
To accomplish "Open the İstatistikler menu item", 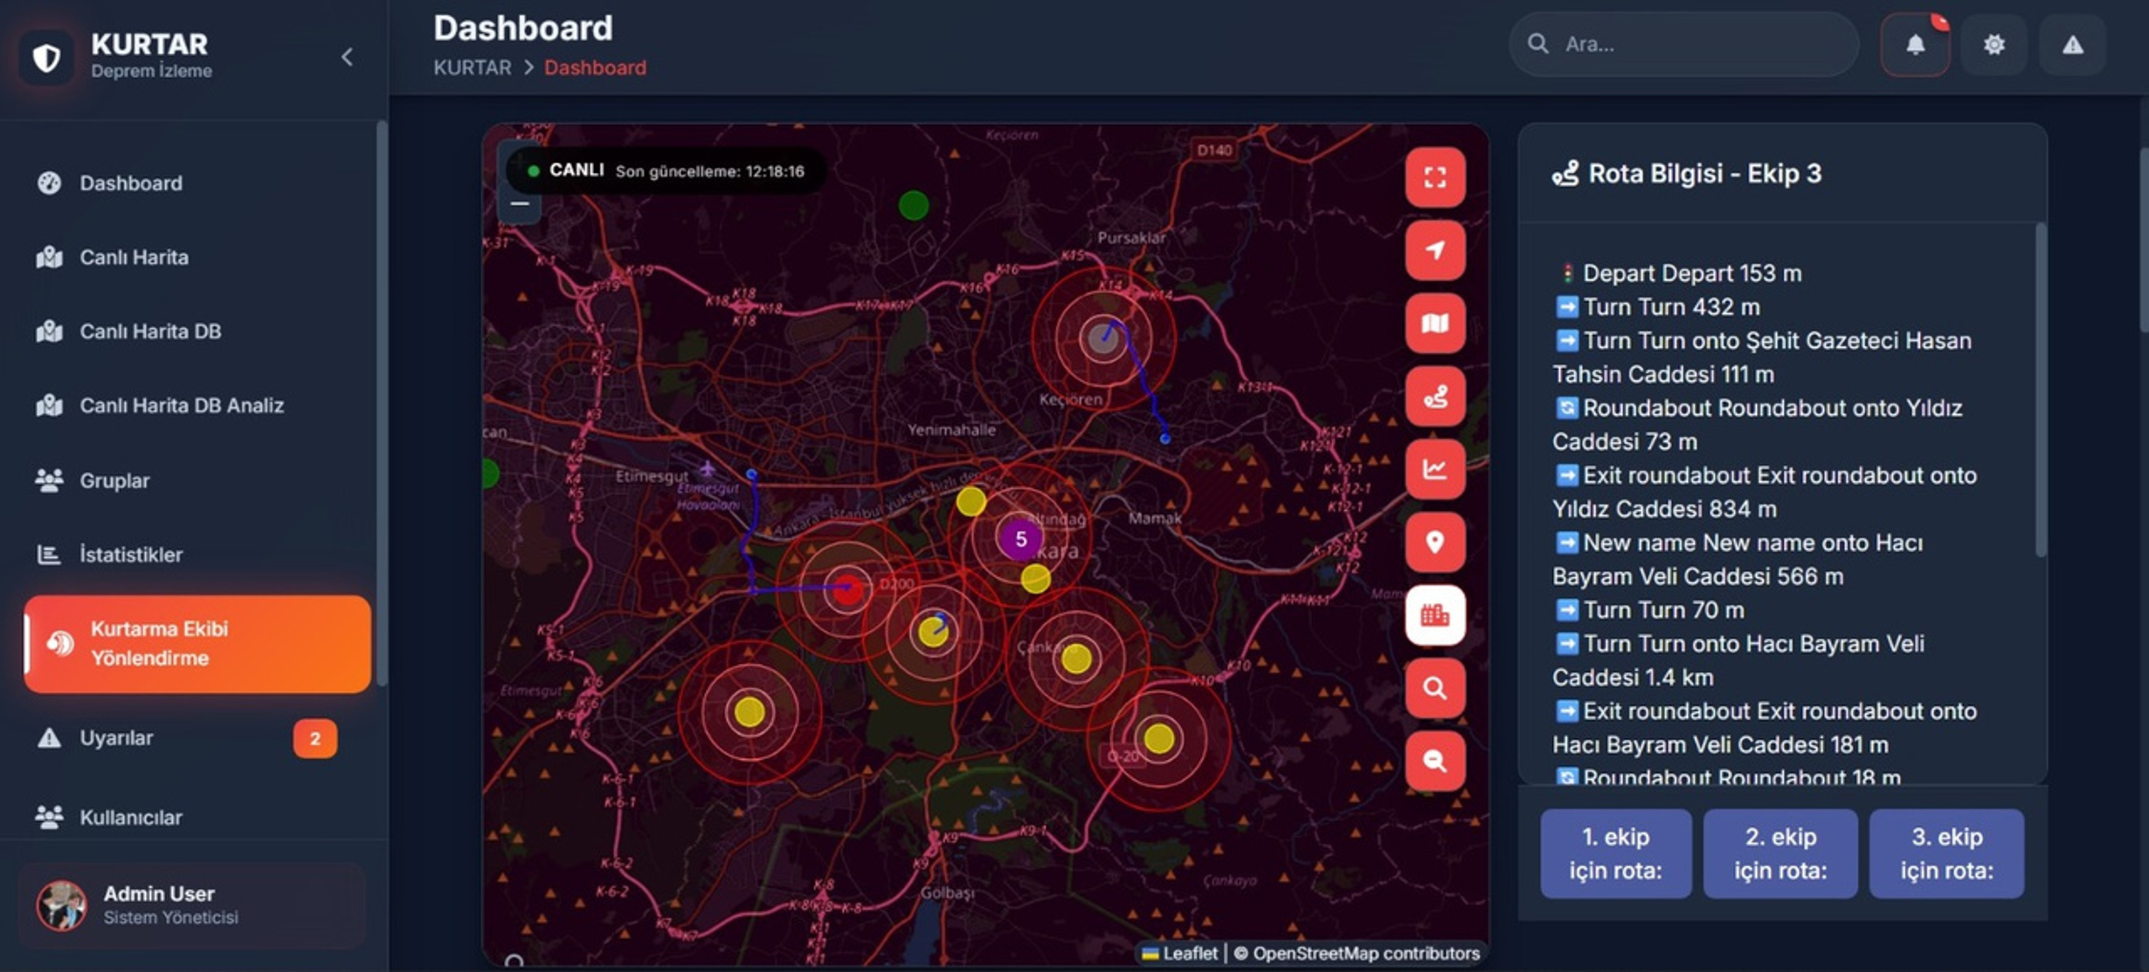I will click(x=130, y=554).
